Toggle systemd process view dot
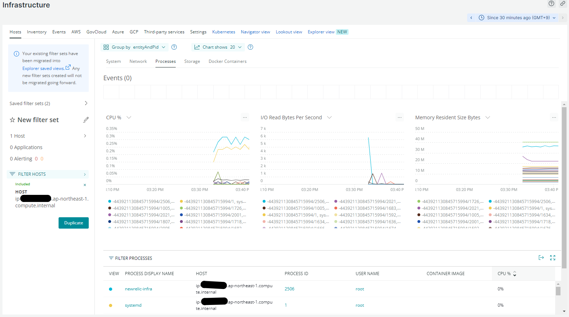This screenshot has width=569, height=317. coord(111,305)
